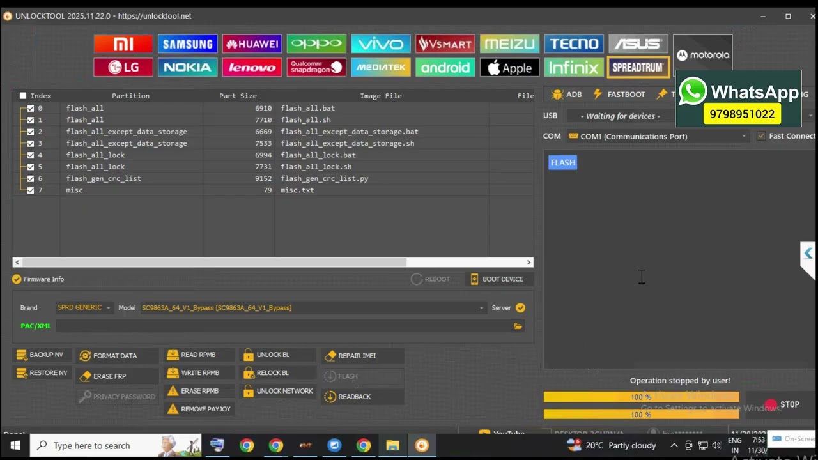818x460 pixels.
Task: Uncheck row 4 flash_all_lock.bat checkbox
Action: coord(30,155)
